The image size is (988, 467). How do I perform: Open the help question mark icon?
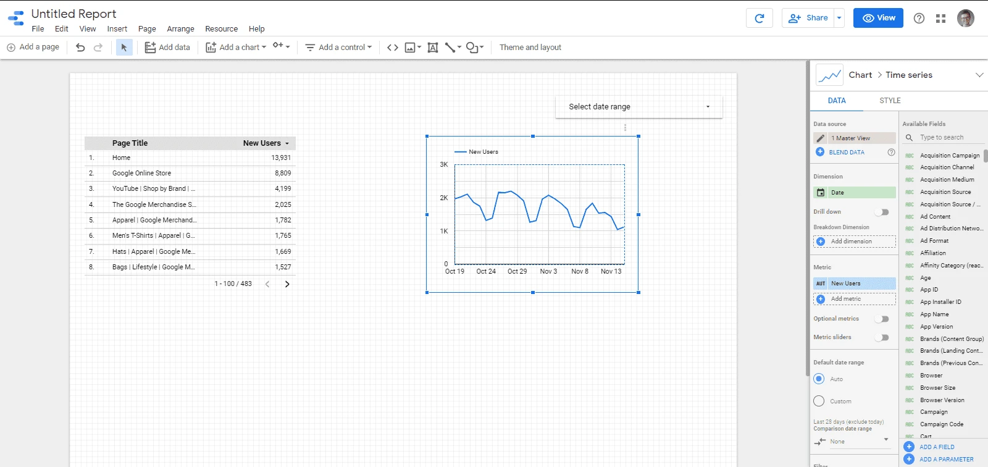coord(919,19)
